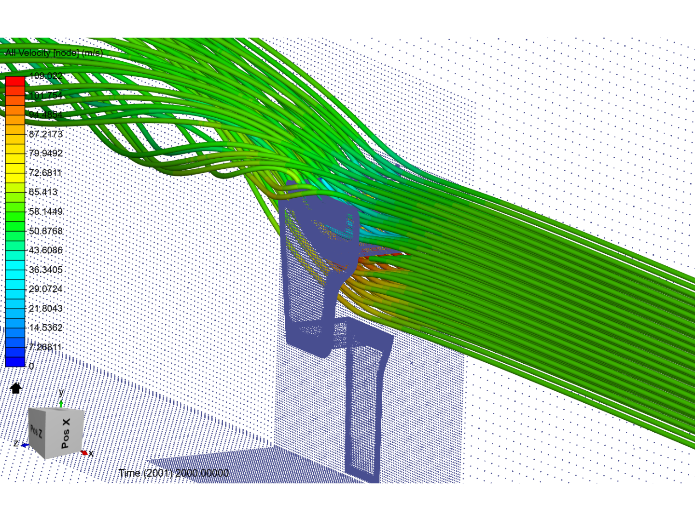
Task: Click the Time (2001) 2000.00000 label
Action: tap(174, 473)
